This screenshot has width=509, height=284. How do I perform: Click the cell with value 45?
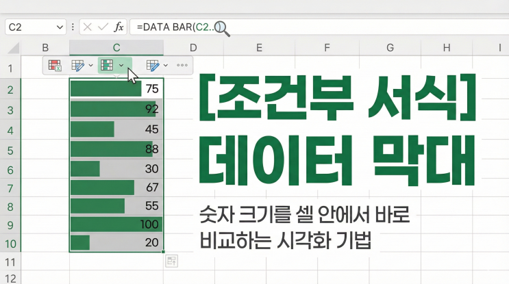coord(116,129)
